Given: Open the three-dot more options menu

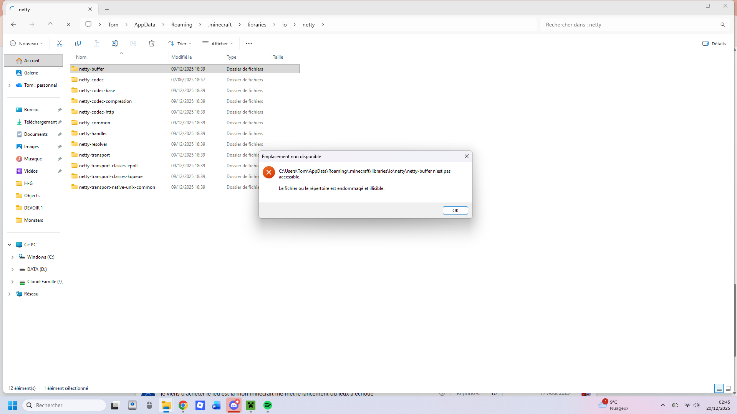Looking at the screenshot, I should click(249, 43).
